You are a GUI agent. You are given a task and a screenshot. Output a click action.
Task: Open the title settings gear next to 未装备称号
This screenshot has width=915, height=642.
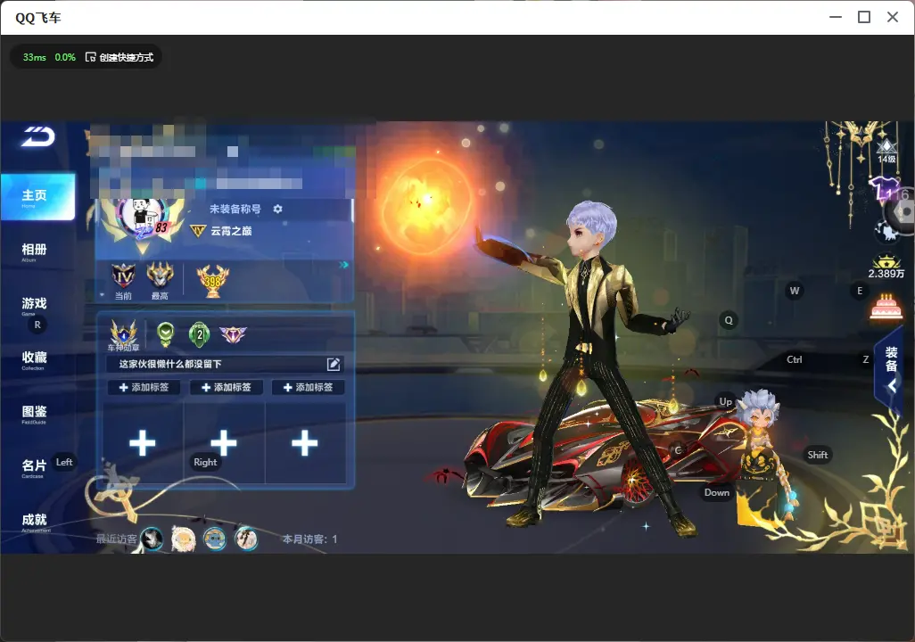pos(277,209)
